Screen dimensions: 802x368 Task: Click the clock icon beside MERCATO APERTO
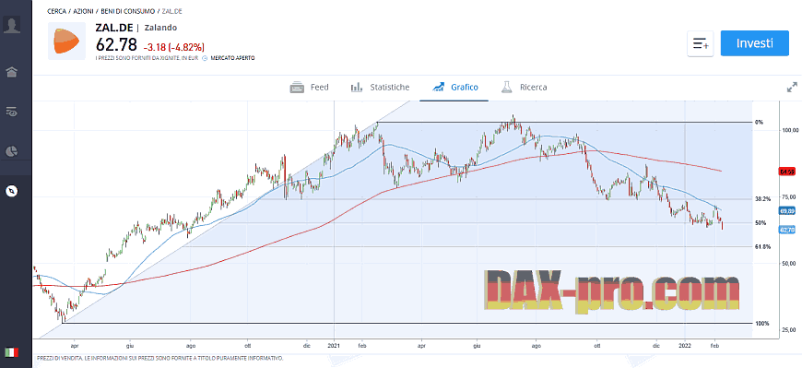205,58
